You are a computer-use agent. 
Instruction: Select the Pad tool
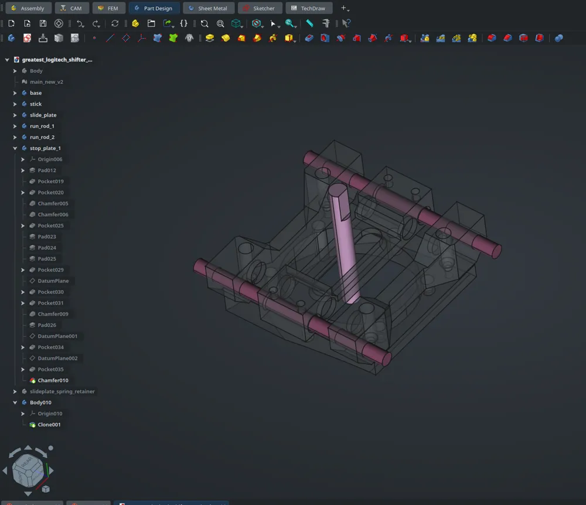tap(210, 38)
